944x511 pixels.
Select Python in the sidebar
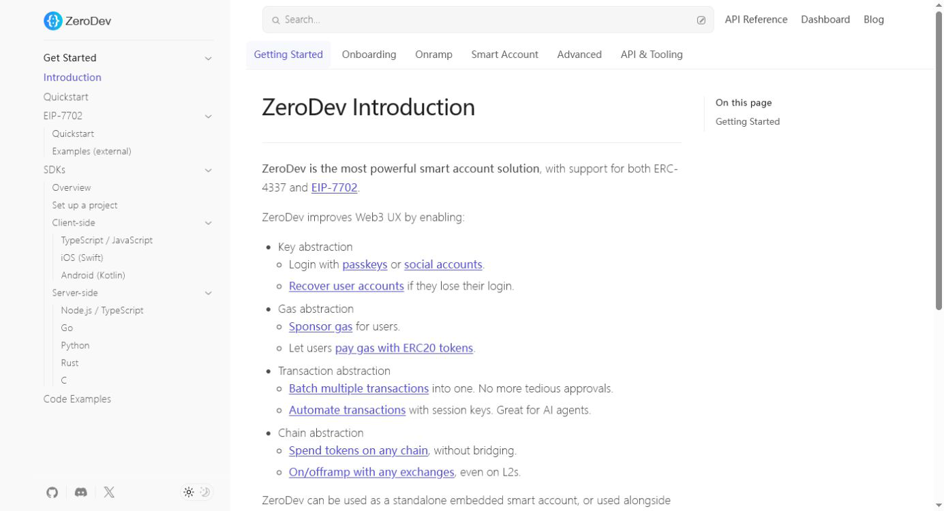click(x=75, y=345)
